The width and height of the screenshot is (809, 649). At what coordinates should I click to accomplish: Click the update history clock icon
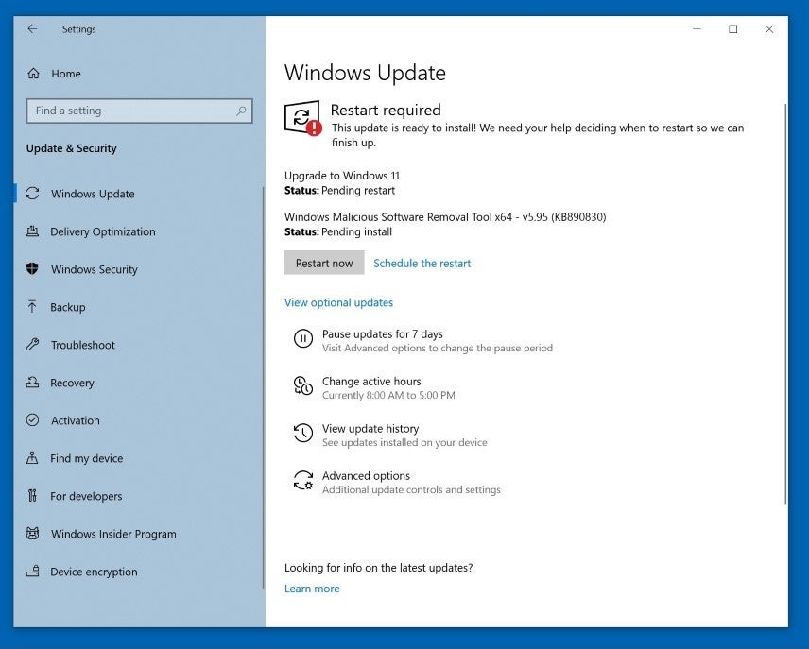pos(302,433)
